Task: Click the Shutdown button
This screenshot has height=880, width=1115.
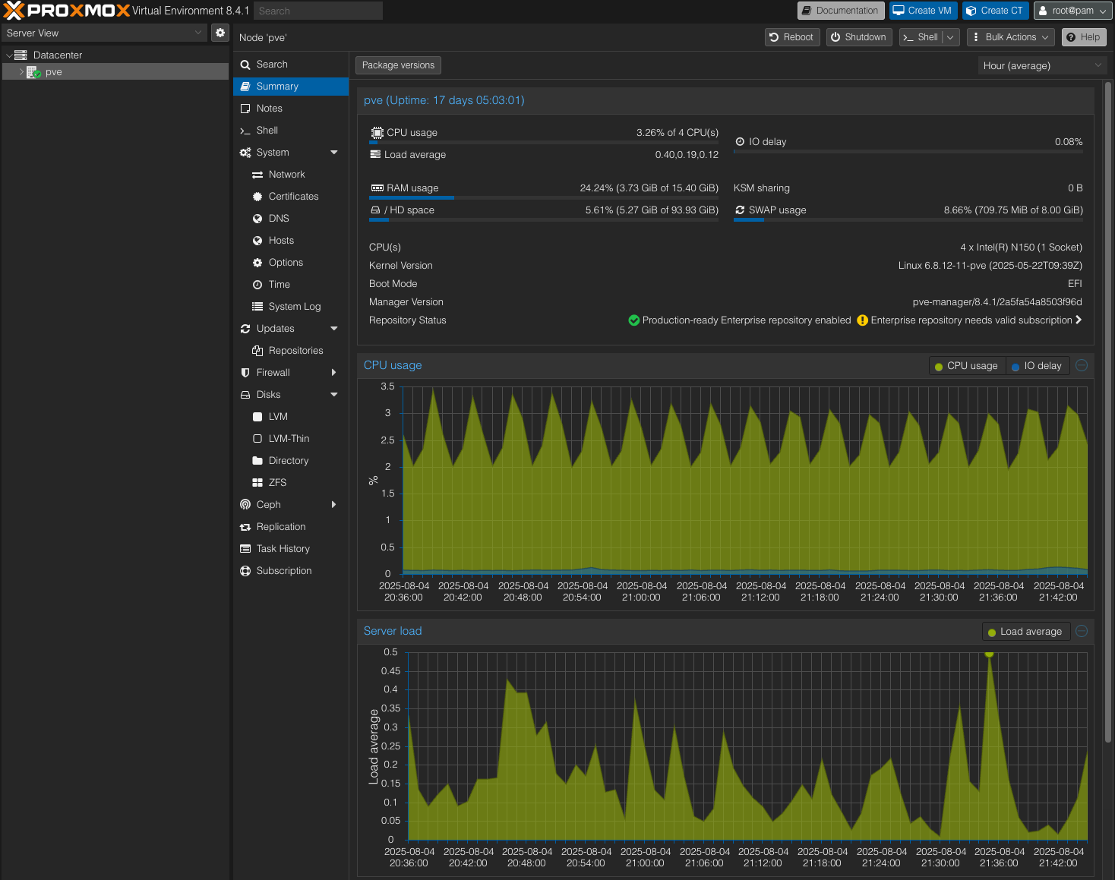Action: click(x=858, y=37)
